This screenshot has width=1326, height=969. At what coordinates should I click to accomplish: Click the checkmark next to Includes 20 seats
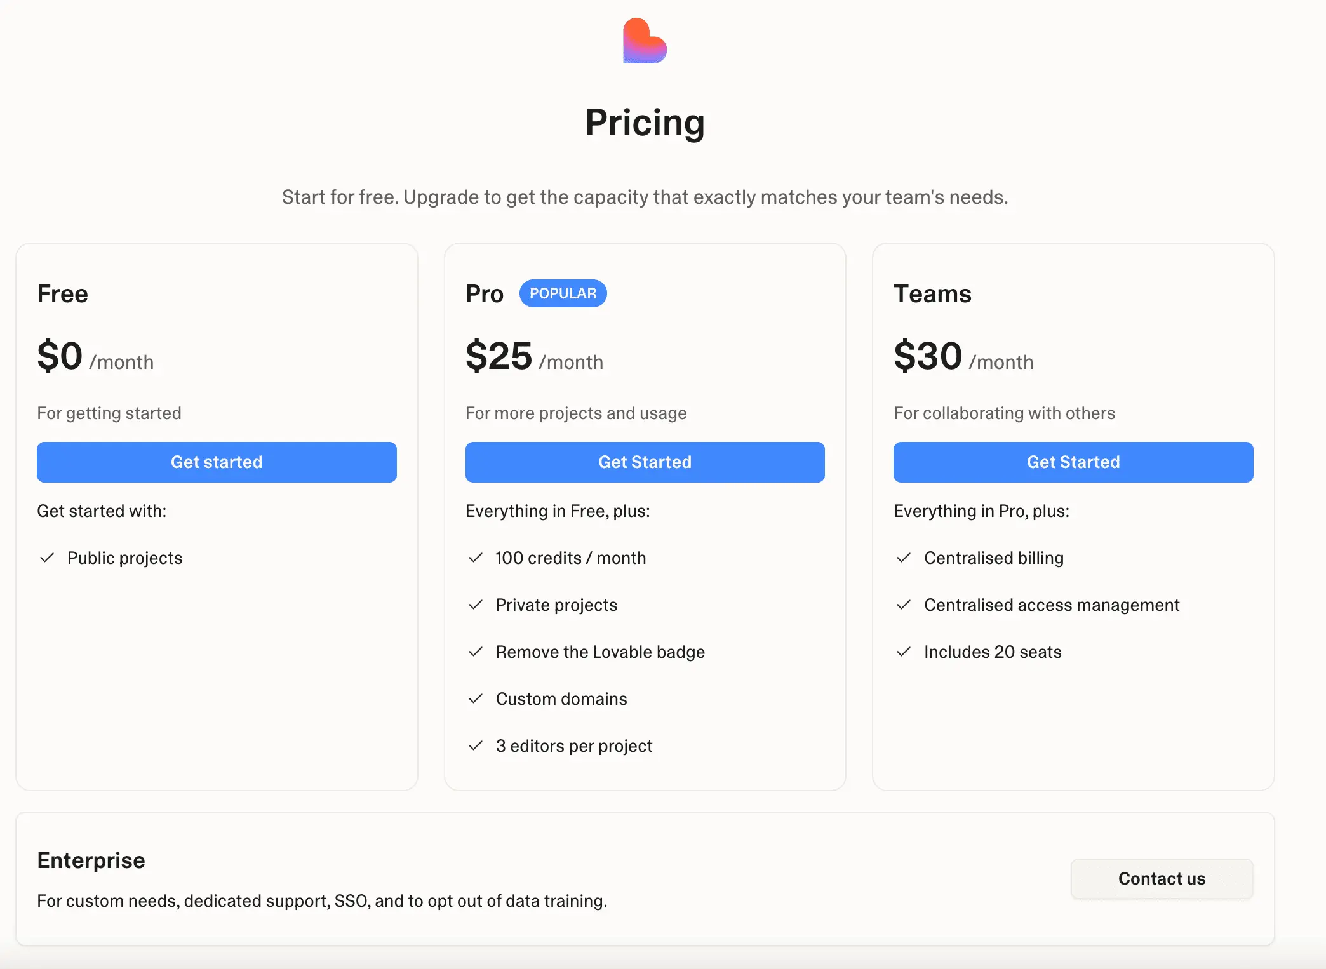pyautogui.click(x=904, y=652)
